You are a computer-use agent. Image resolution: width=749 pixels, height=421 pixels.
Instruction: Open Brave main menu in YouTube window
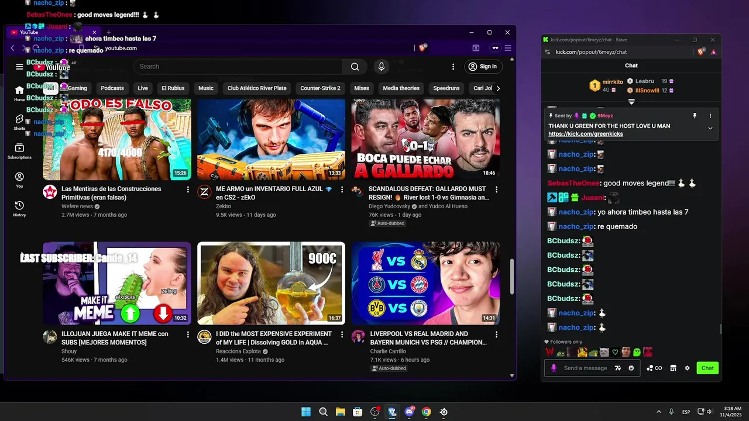tap(508, 48)
